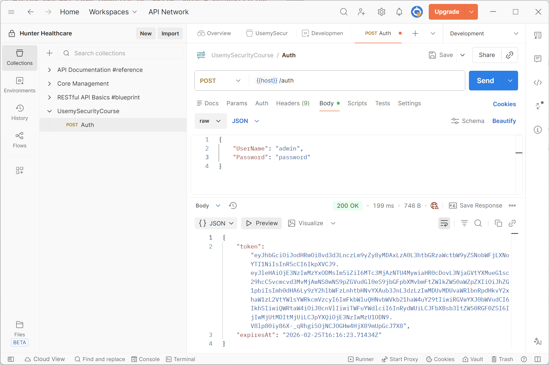Click the Beautify link
This screenshot has height=365, width=549.
click(504, 121)
